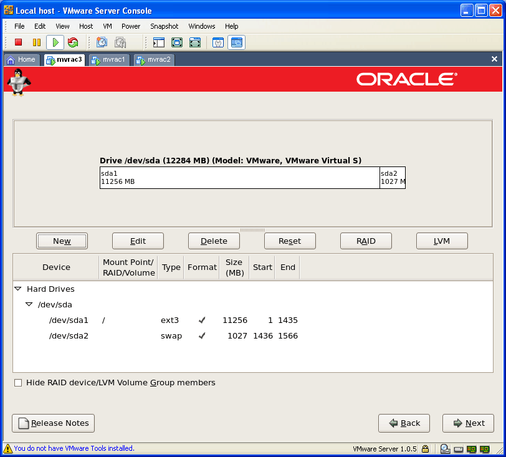Click the LVM button
The height and width of the screenshot is (457, 506).
point(442,241)
